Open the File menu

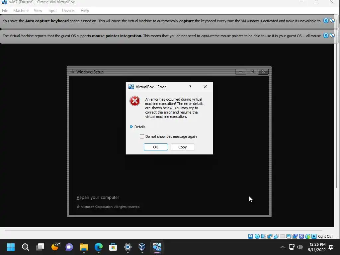(5, 10)
